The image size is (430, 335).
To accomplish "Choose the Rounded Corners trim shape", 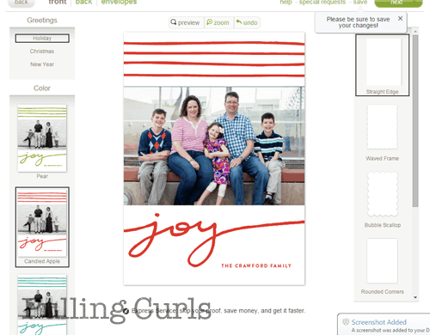I will (x=382, y=266).
